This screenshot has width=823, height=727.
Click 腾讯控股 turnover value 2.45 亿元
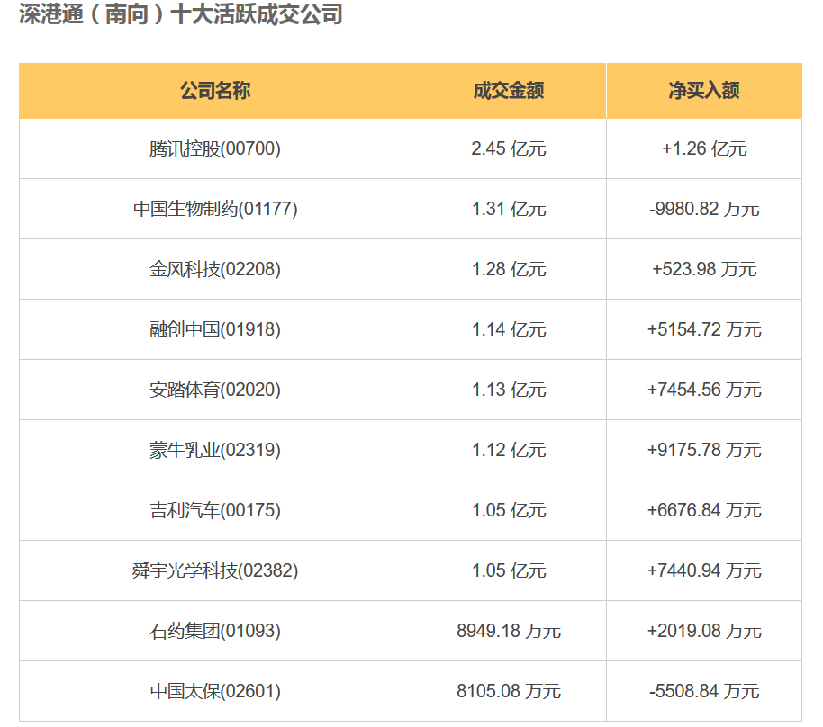509,149
